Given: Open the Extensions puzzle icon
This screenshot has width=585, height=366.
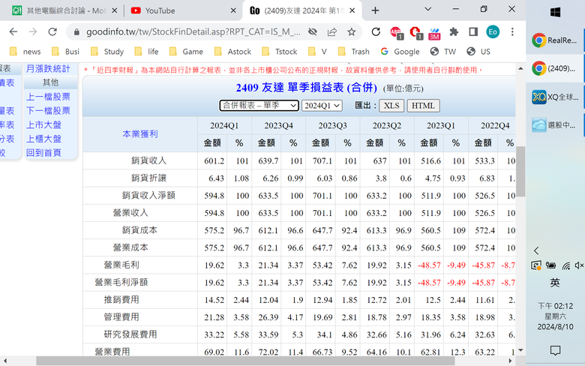Looking at the screenshot, I should point(454,32).
